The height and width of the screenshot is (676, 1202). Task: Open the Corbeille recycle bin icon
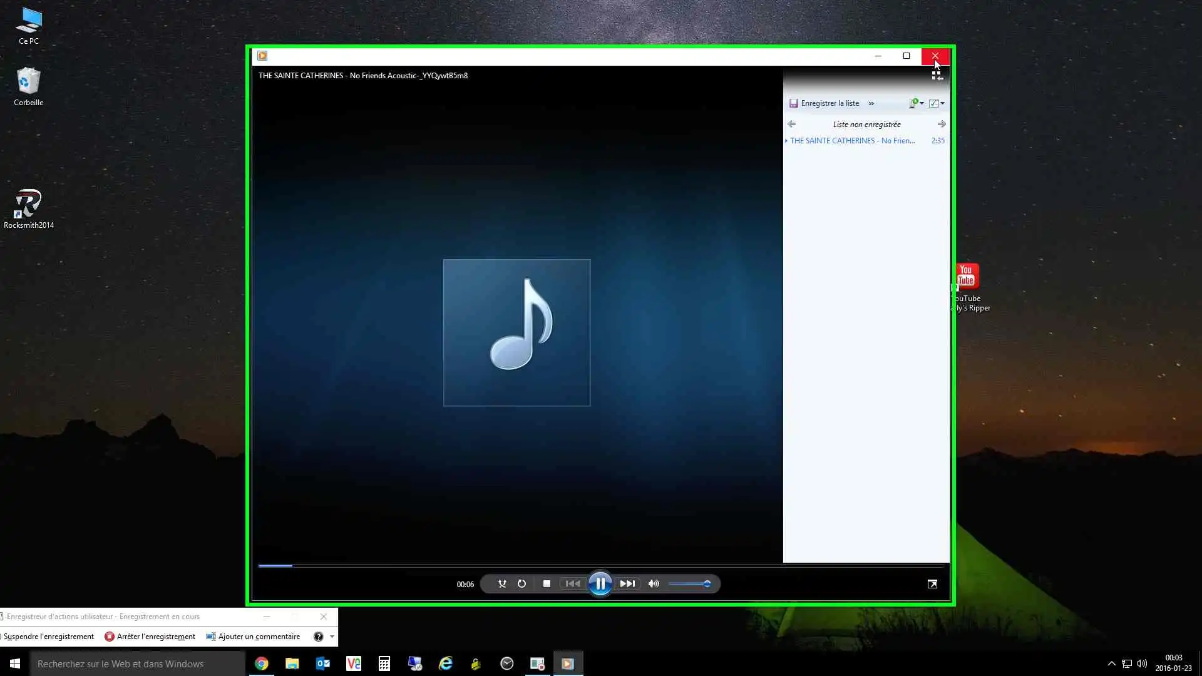click(28, 86)
